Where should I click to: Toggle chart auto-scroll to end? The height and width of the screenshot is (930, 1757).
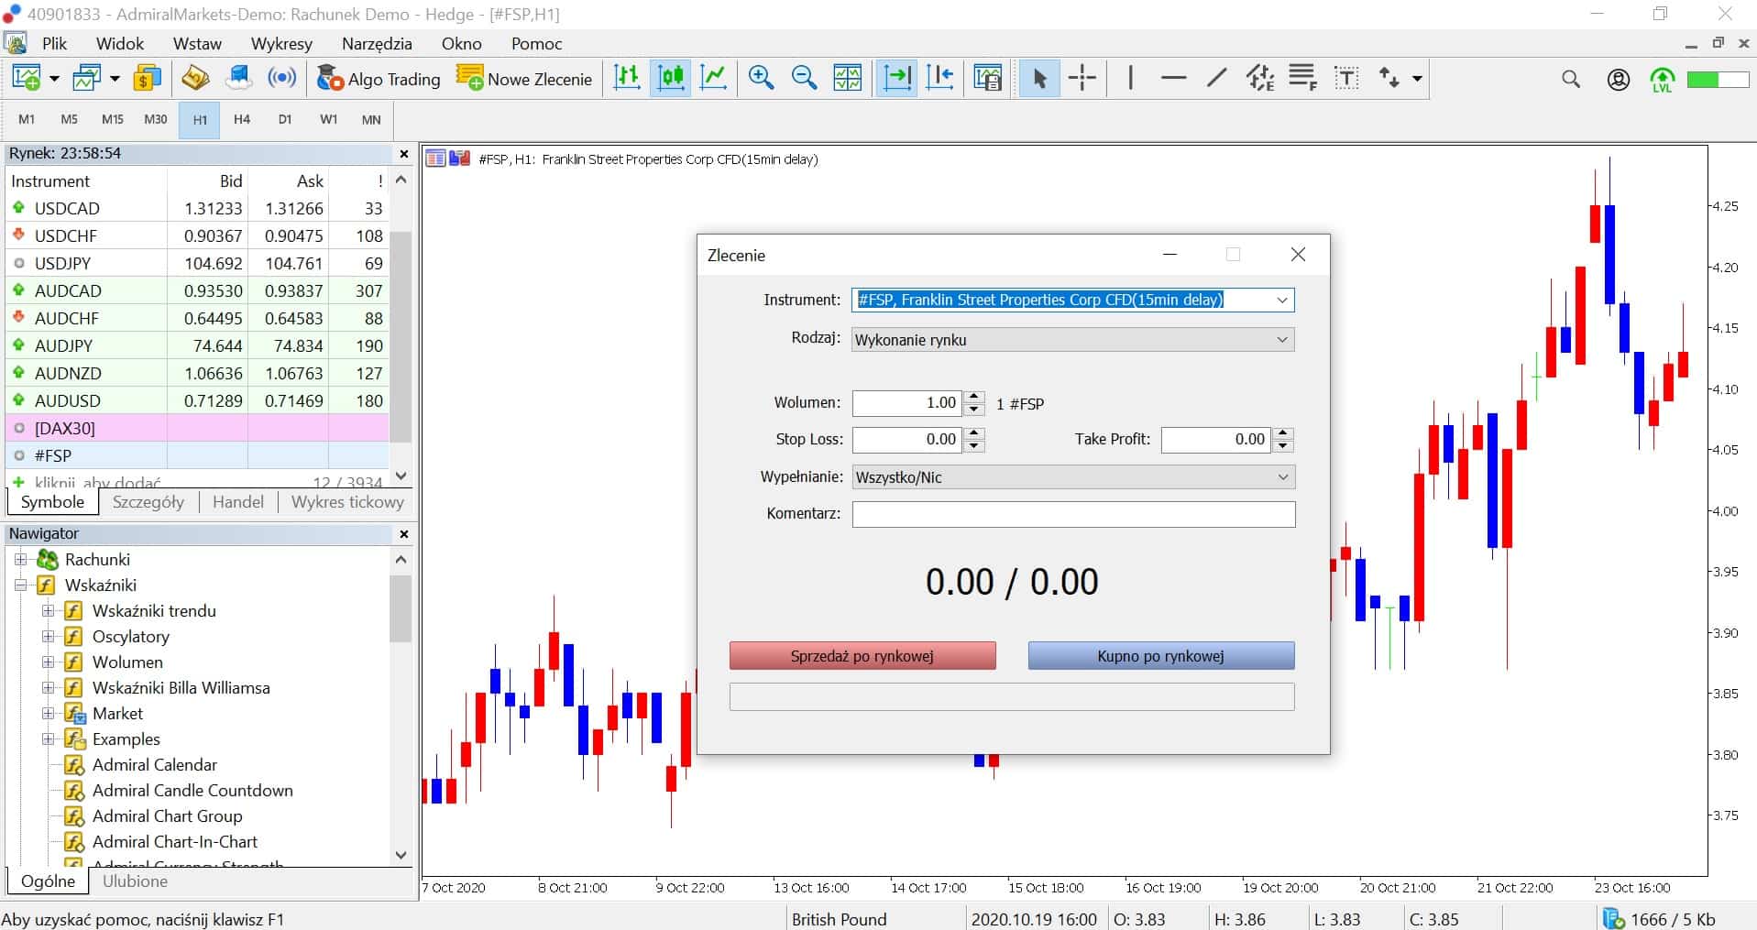tap(896, 79)
